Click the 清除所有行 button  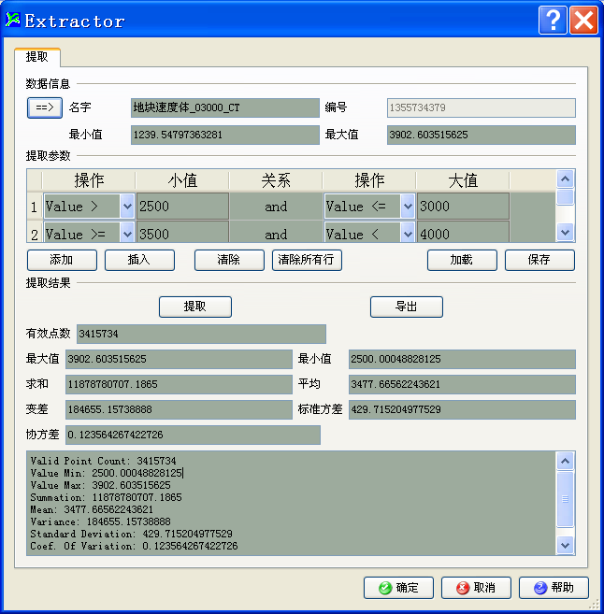click(307, 260)
